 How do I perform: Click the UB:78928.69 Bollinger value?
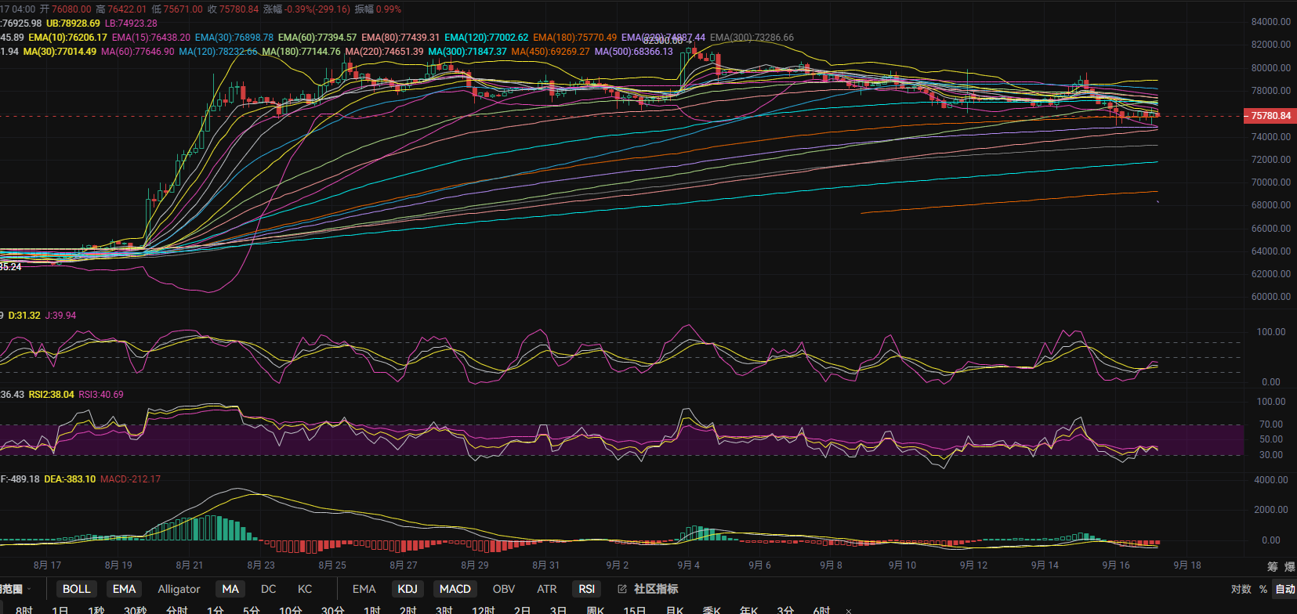pyautogui.click(x=73, y=23)
